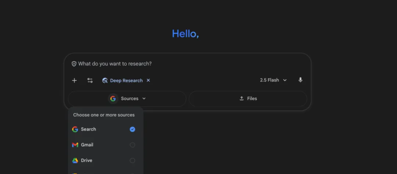Open the tools settings sliders icon
Image resolution: width=397 pixels, height=174 pixels.
[90, 80]
